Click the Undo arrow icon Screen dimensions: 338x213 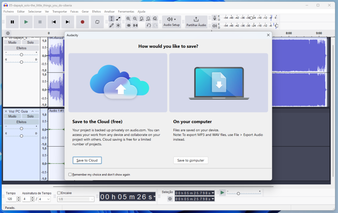click(149, 25)
